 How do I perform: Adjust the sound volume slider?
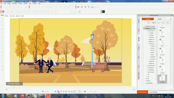[x=94, y=91]
